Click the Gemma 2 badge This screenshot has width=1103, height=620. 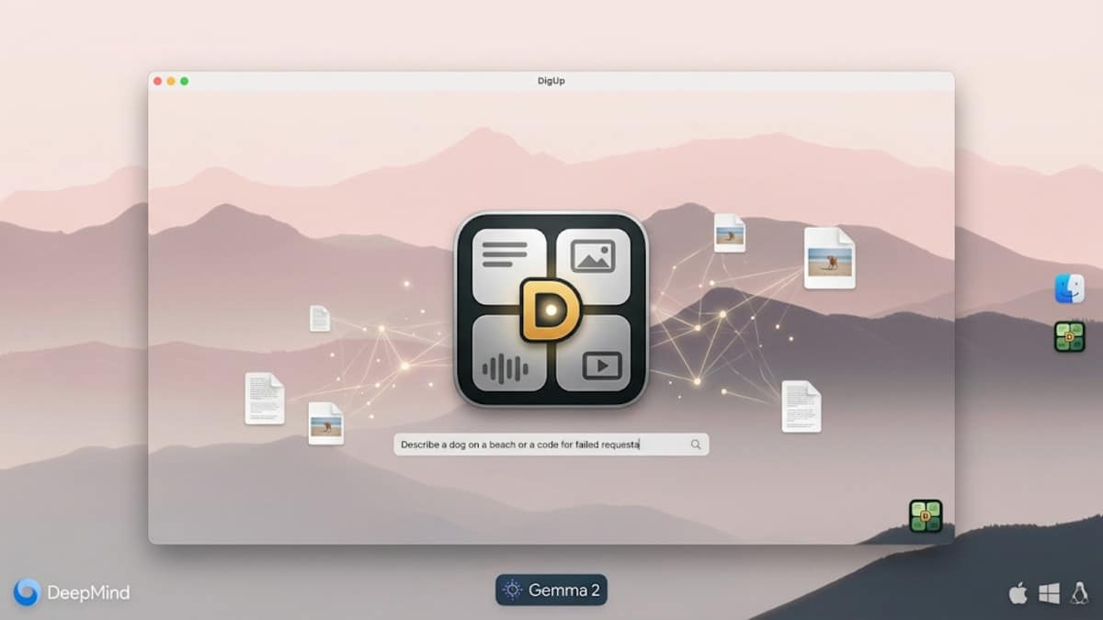pyautogui.click(x=551, y=590)
